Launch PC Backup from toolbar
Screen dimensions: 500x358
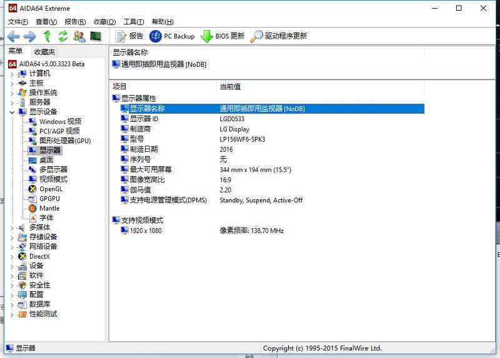[x=172, y=36]
